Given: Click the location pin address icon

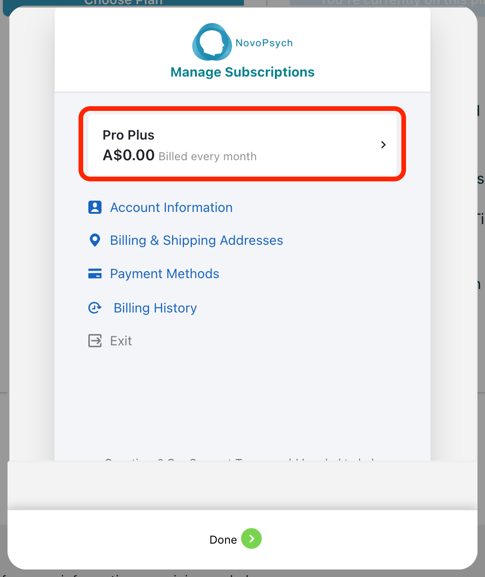Looking at the screenshot, I should (x=95, y=241).
